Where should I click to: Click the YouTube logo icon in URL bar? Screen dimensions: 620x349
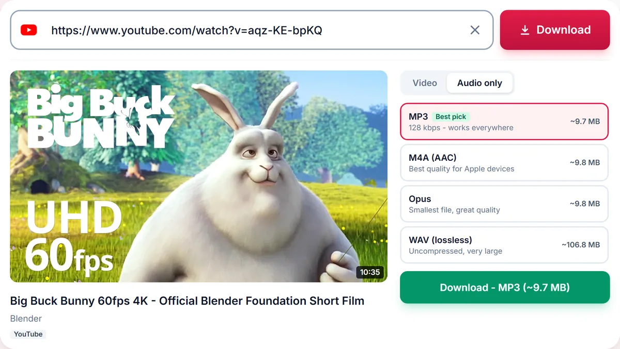click(x=28, y=30)
